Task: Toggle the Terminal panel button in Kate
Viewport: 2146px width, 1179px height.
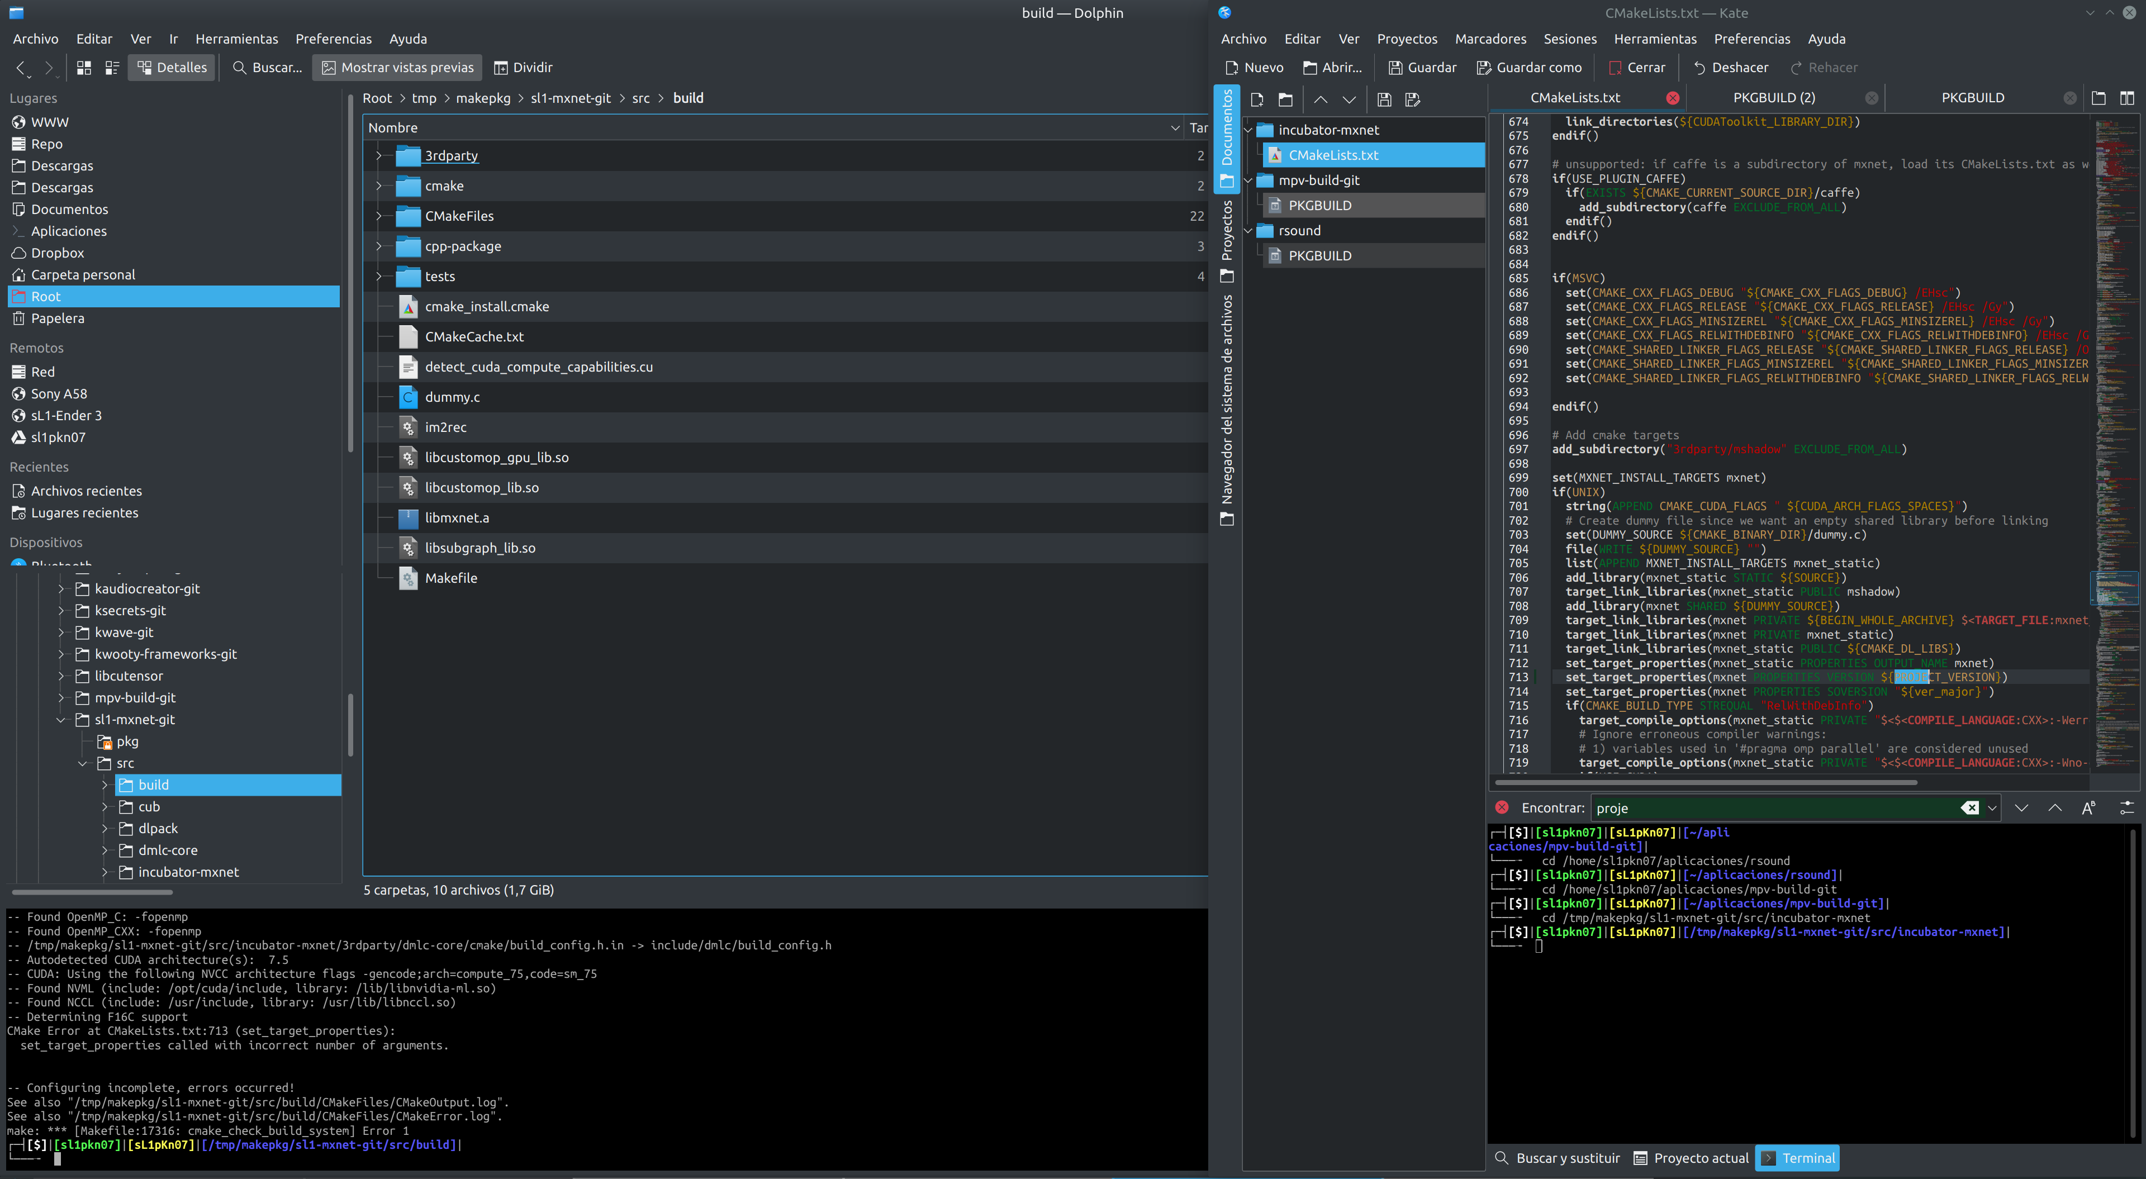Action: pos(1797,1157)
